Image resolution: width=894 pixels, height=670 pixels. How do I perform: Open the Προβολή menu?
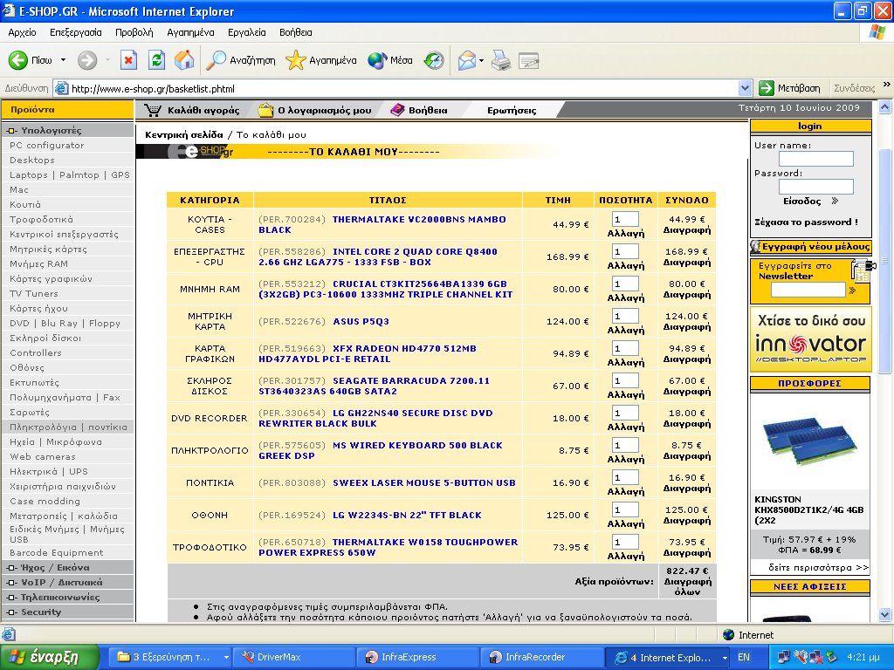pyautogui.click(x=134, y=32)
